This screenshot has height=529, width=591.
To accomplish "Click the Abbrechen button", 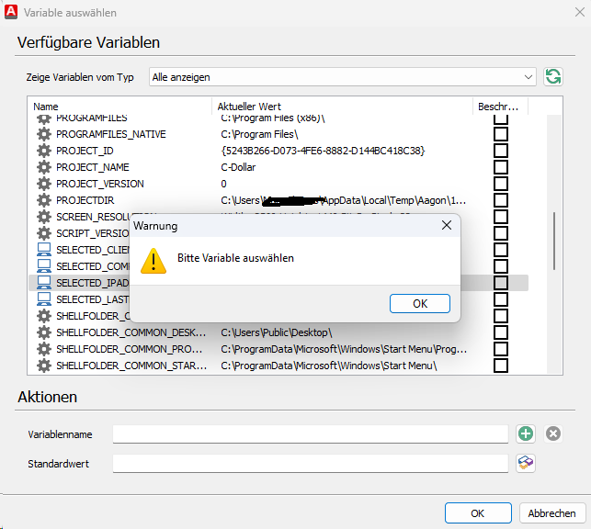I will click(x=552, y=513).
